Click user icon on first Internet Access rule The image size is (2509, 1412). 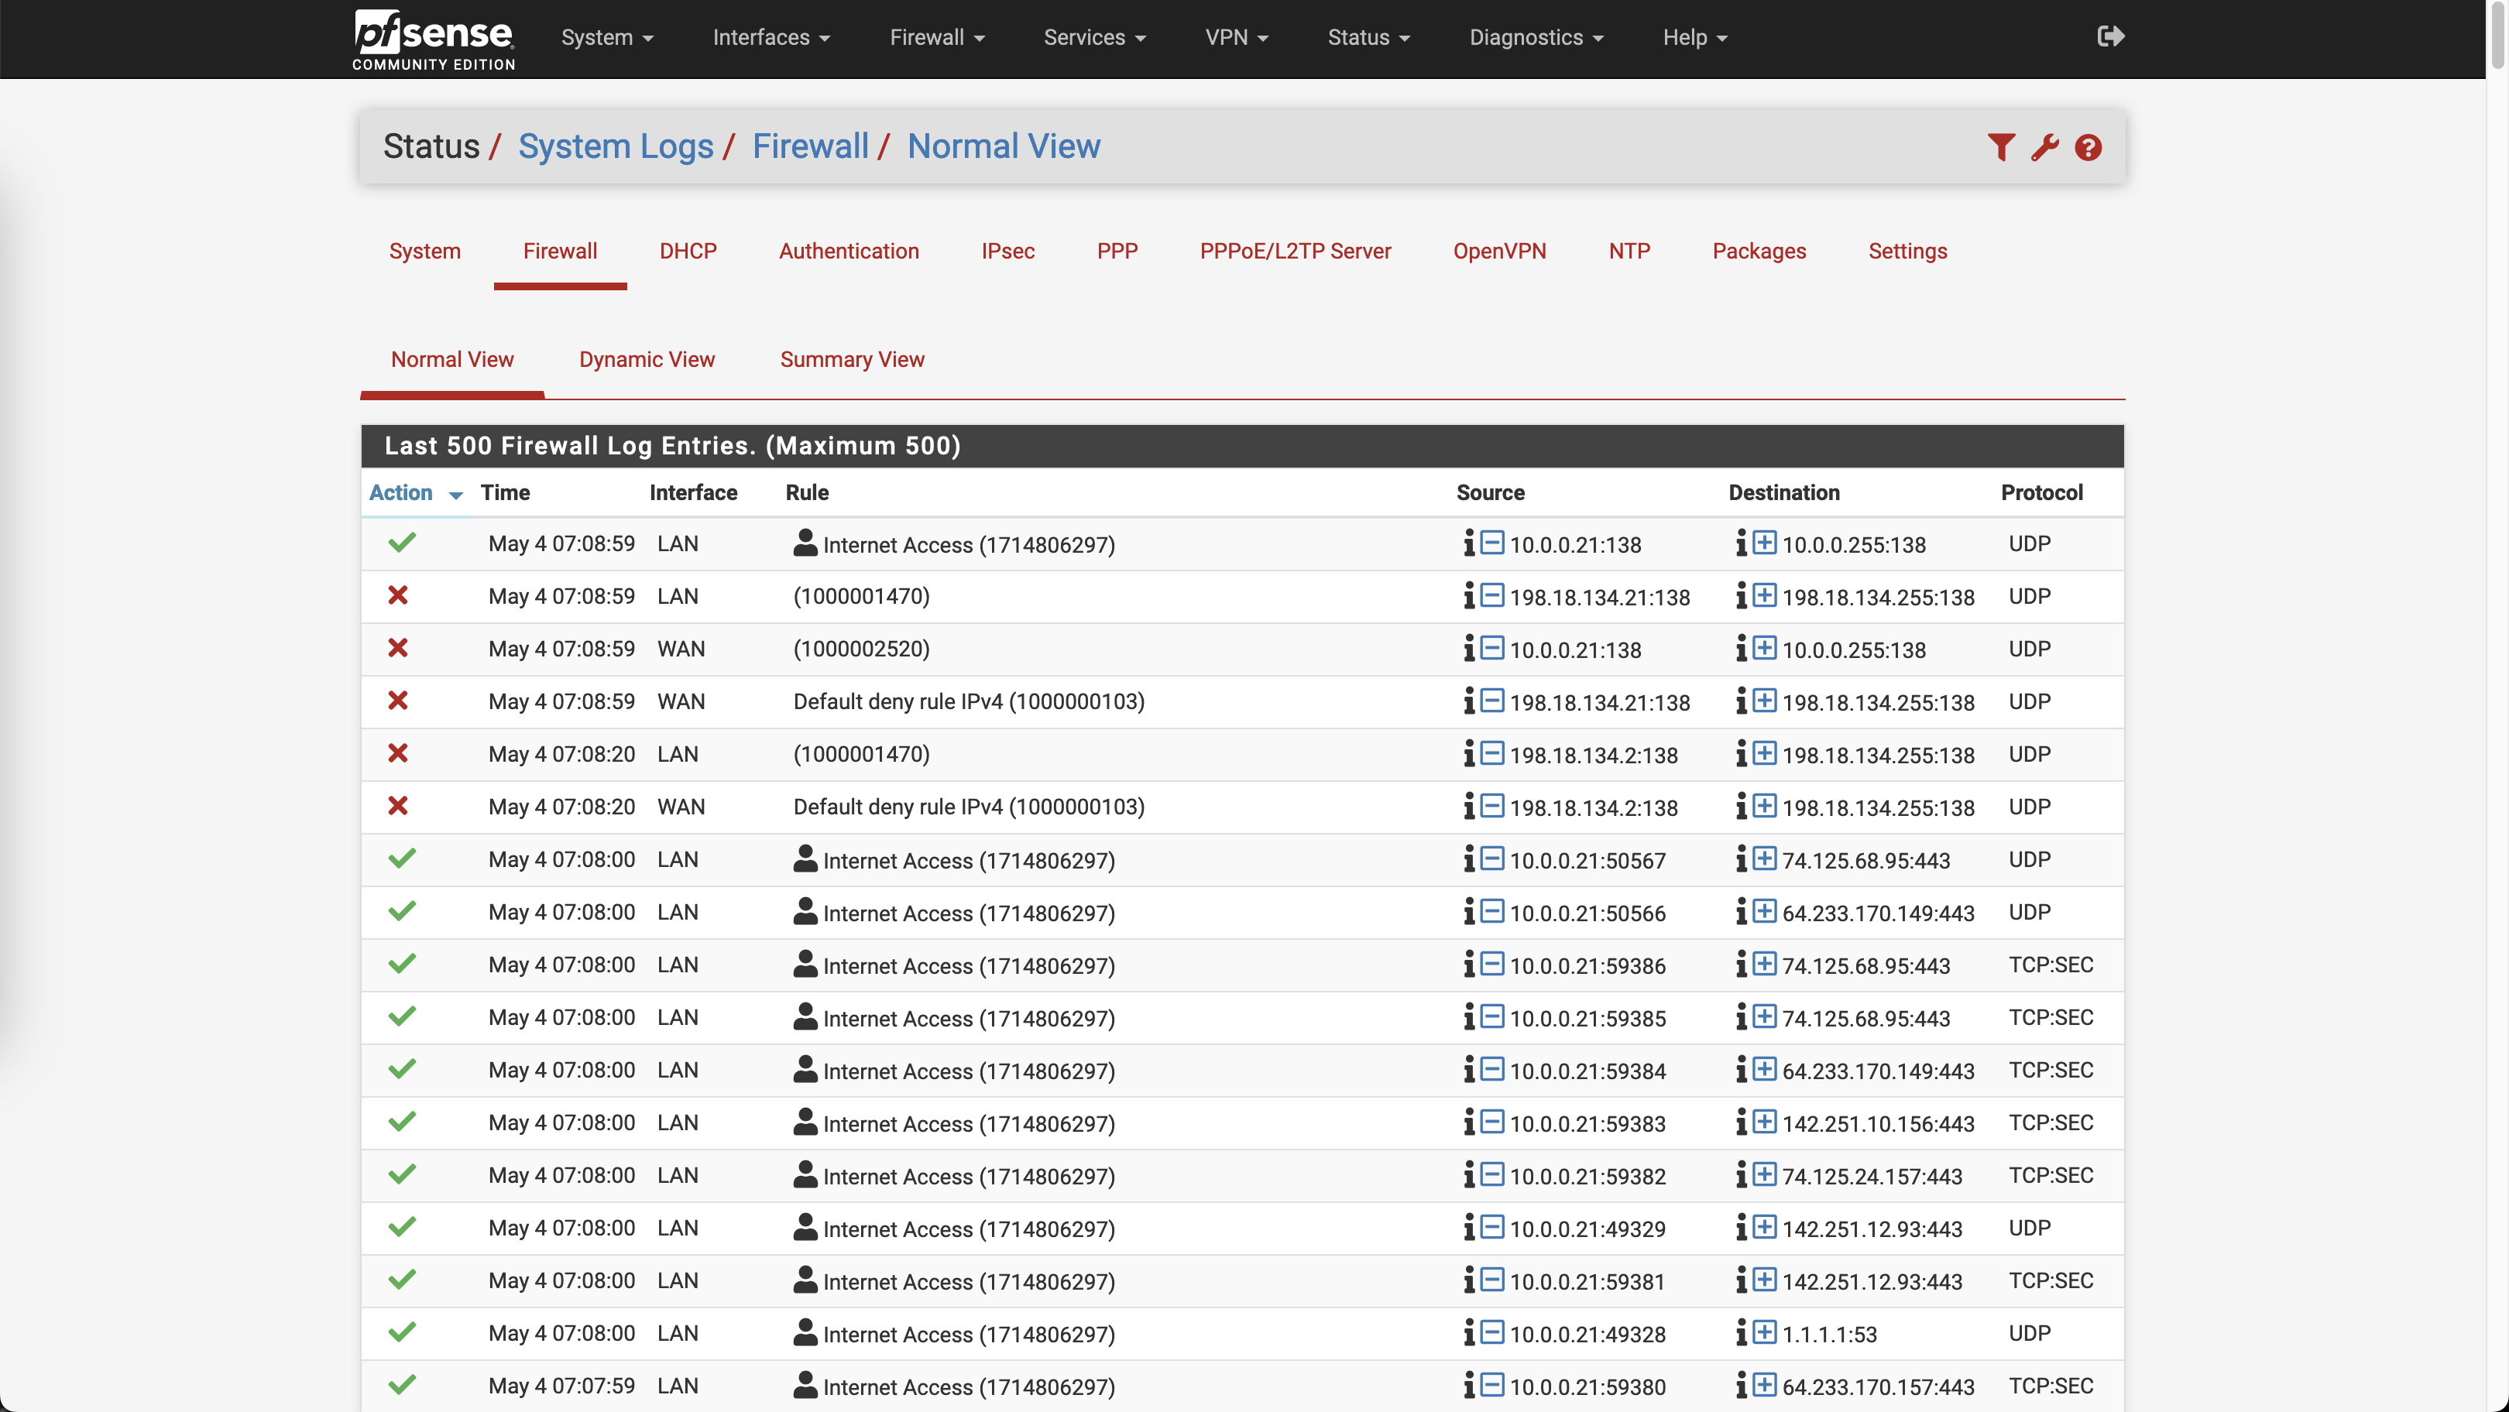click(805, 543)
